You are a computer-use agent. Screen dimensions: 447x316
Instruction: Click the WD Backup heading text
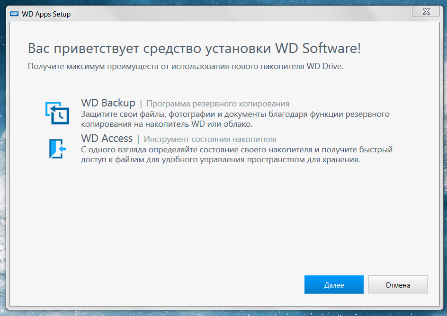pyautogui.click(x=108, y=103)
